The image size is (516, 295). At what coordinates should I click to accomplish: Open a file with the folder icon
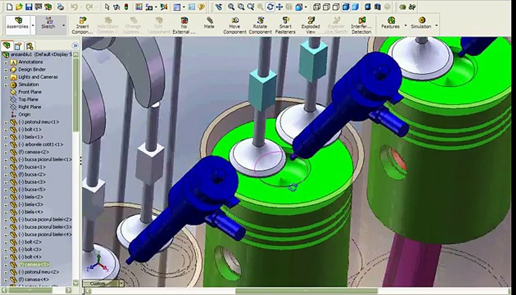[x=19, y=7]
